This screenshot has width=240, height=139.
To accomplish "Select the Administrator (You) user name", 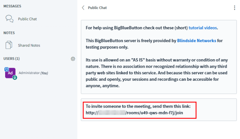I will (x=33, y=73).
